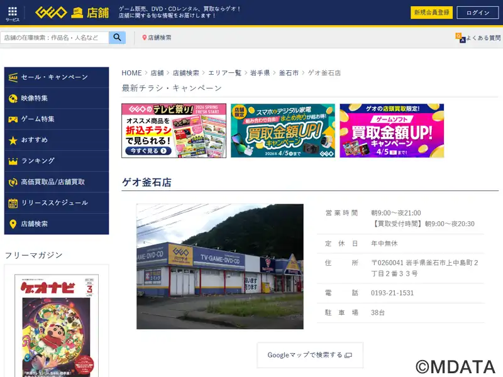Open the セール・キャンペーン menu item
The width and height of the screenshot is (503, 377).
coord(57,77)
